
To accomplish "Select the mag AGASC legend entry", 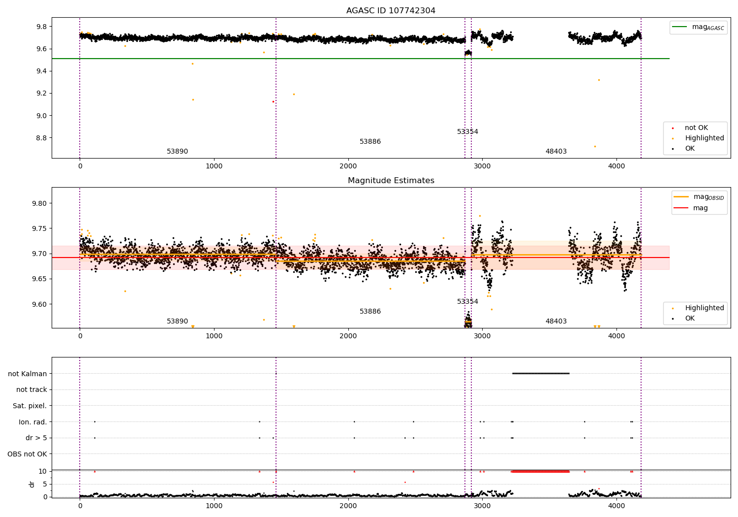I will coord(698,27).
